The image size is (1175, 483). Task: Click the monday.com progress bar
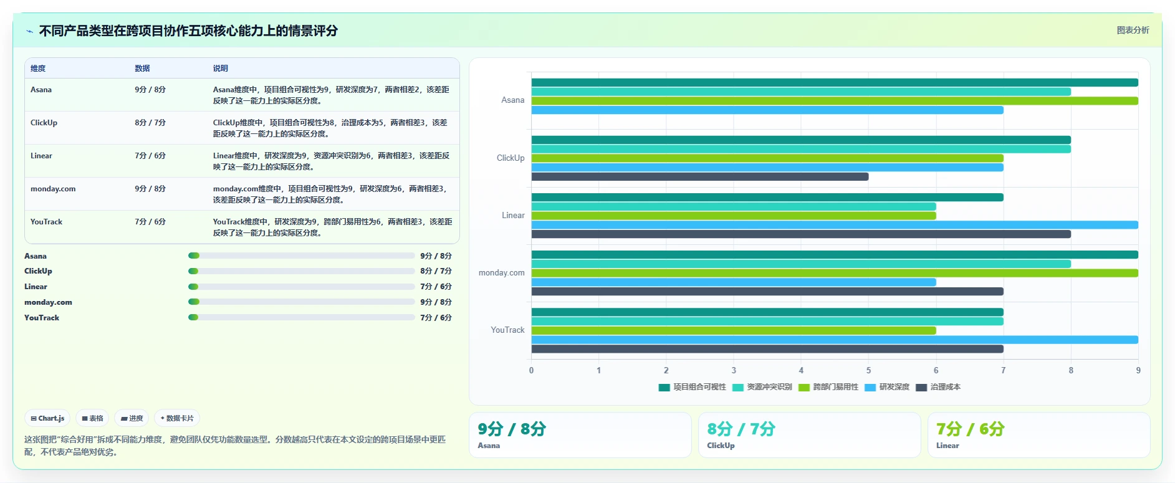(301, 302)
